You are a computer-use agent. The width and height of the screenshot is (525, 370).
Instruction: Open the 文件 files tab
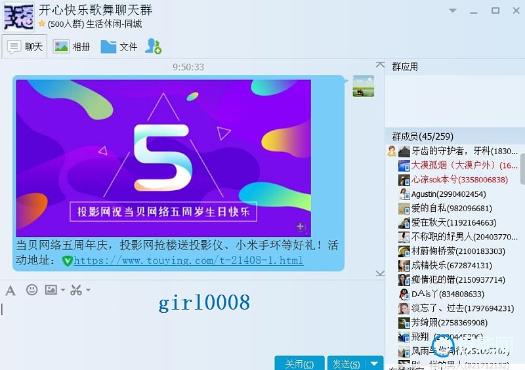tap(119, 47)
